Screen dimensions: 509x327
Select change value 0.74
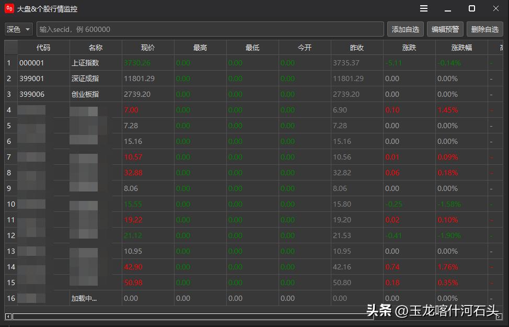[x=409, y=267]
